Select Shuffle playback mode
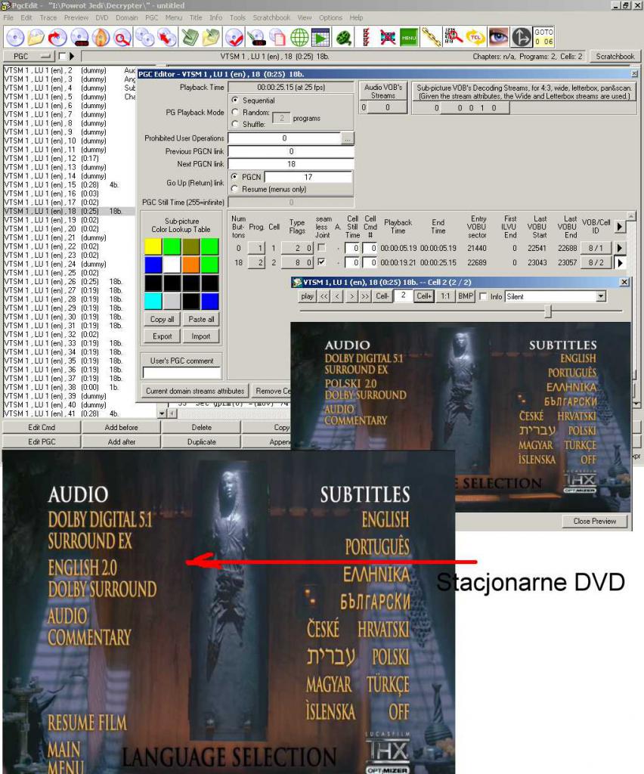The width and height of the screenshot is (644, 774). point(235,125)
